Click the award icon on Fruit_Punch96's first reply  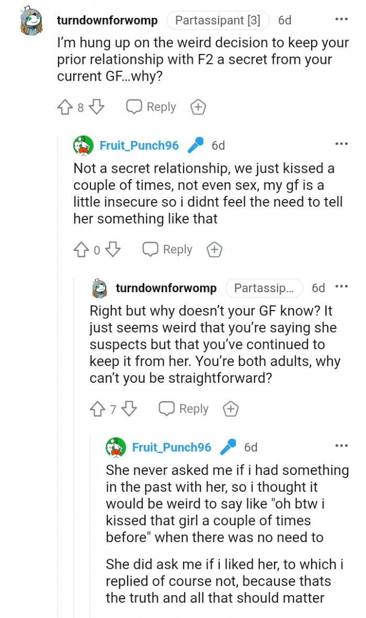(214, 250)
